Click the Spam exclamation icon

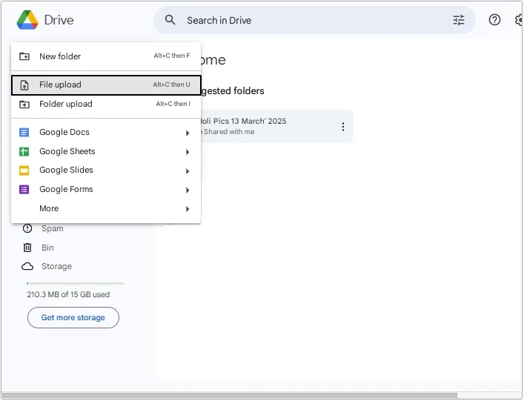(27, 228)
